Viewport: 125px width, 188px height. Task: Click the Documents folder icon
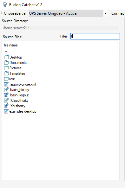pos(6,63)
